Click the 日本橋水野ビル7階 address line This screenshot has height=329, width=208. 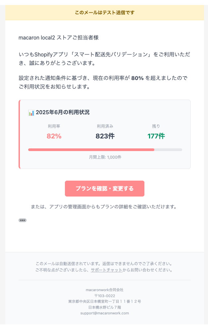pos(105,307)
